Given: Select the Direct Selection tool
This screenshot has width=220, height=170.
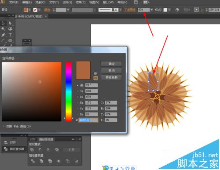Looking at the screenshot, I should 10,23.
